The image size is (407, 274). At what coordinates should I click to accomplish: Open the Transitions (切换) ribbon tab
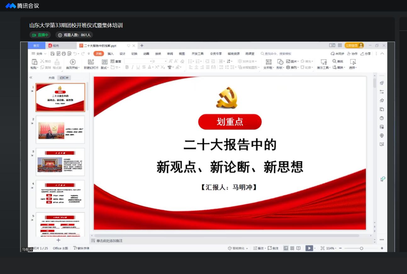pyautogui.click(x=134, y=54)
